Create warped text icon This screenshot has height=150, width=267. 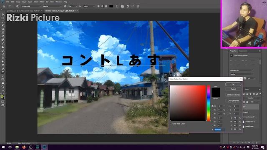(117, 6)
